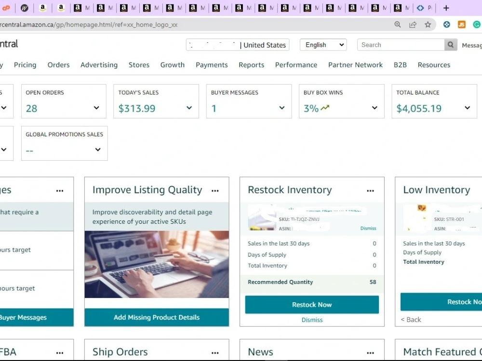Open the Performance menu
Viewport: 482px width, 361px height.
pyautogui.click(x=296, y=65)
